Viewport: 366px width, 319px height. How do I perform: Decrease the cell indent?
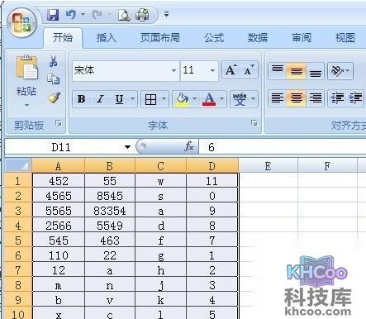pos(337,98)
